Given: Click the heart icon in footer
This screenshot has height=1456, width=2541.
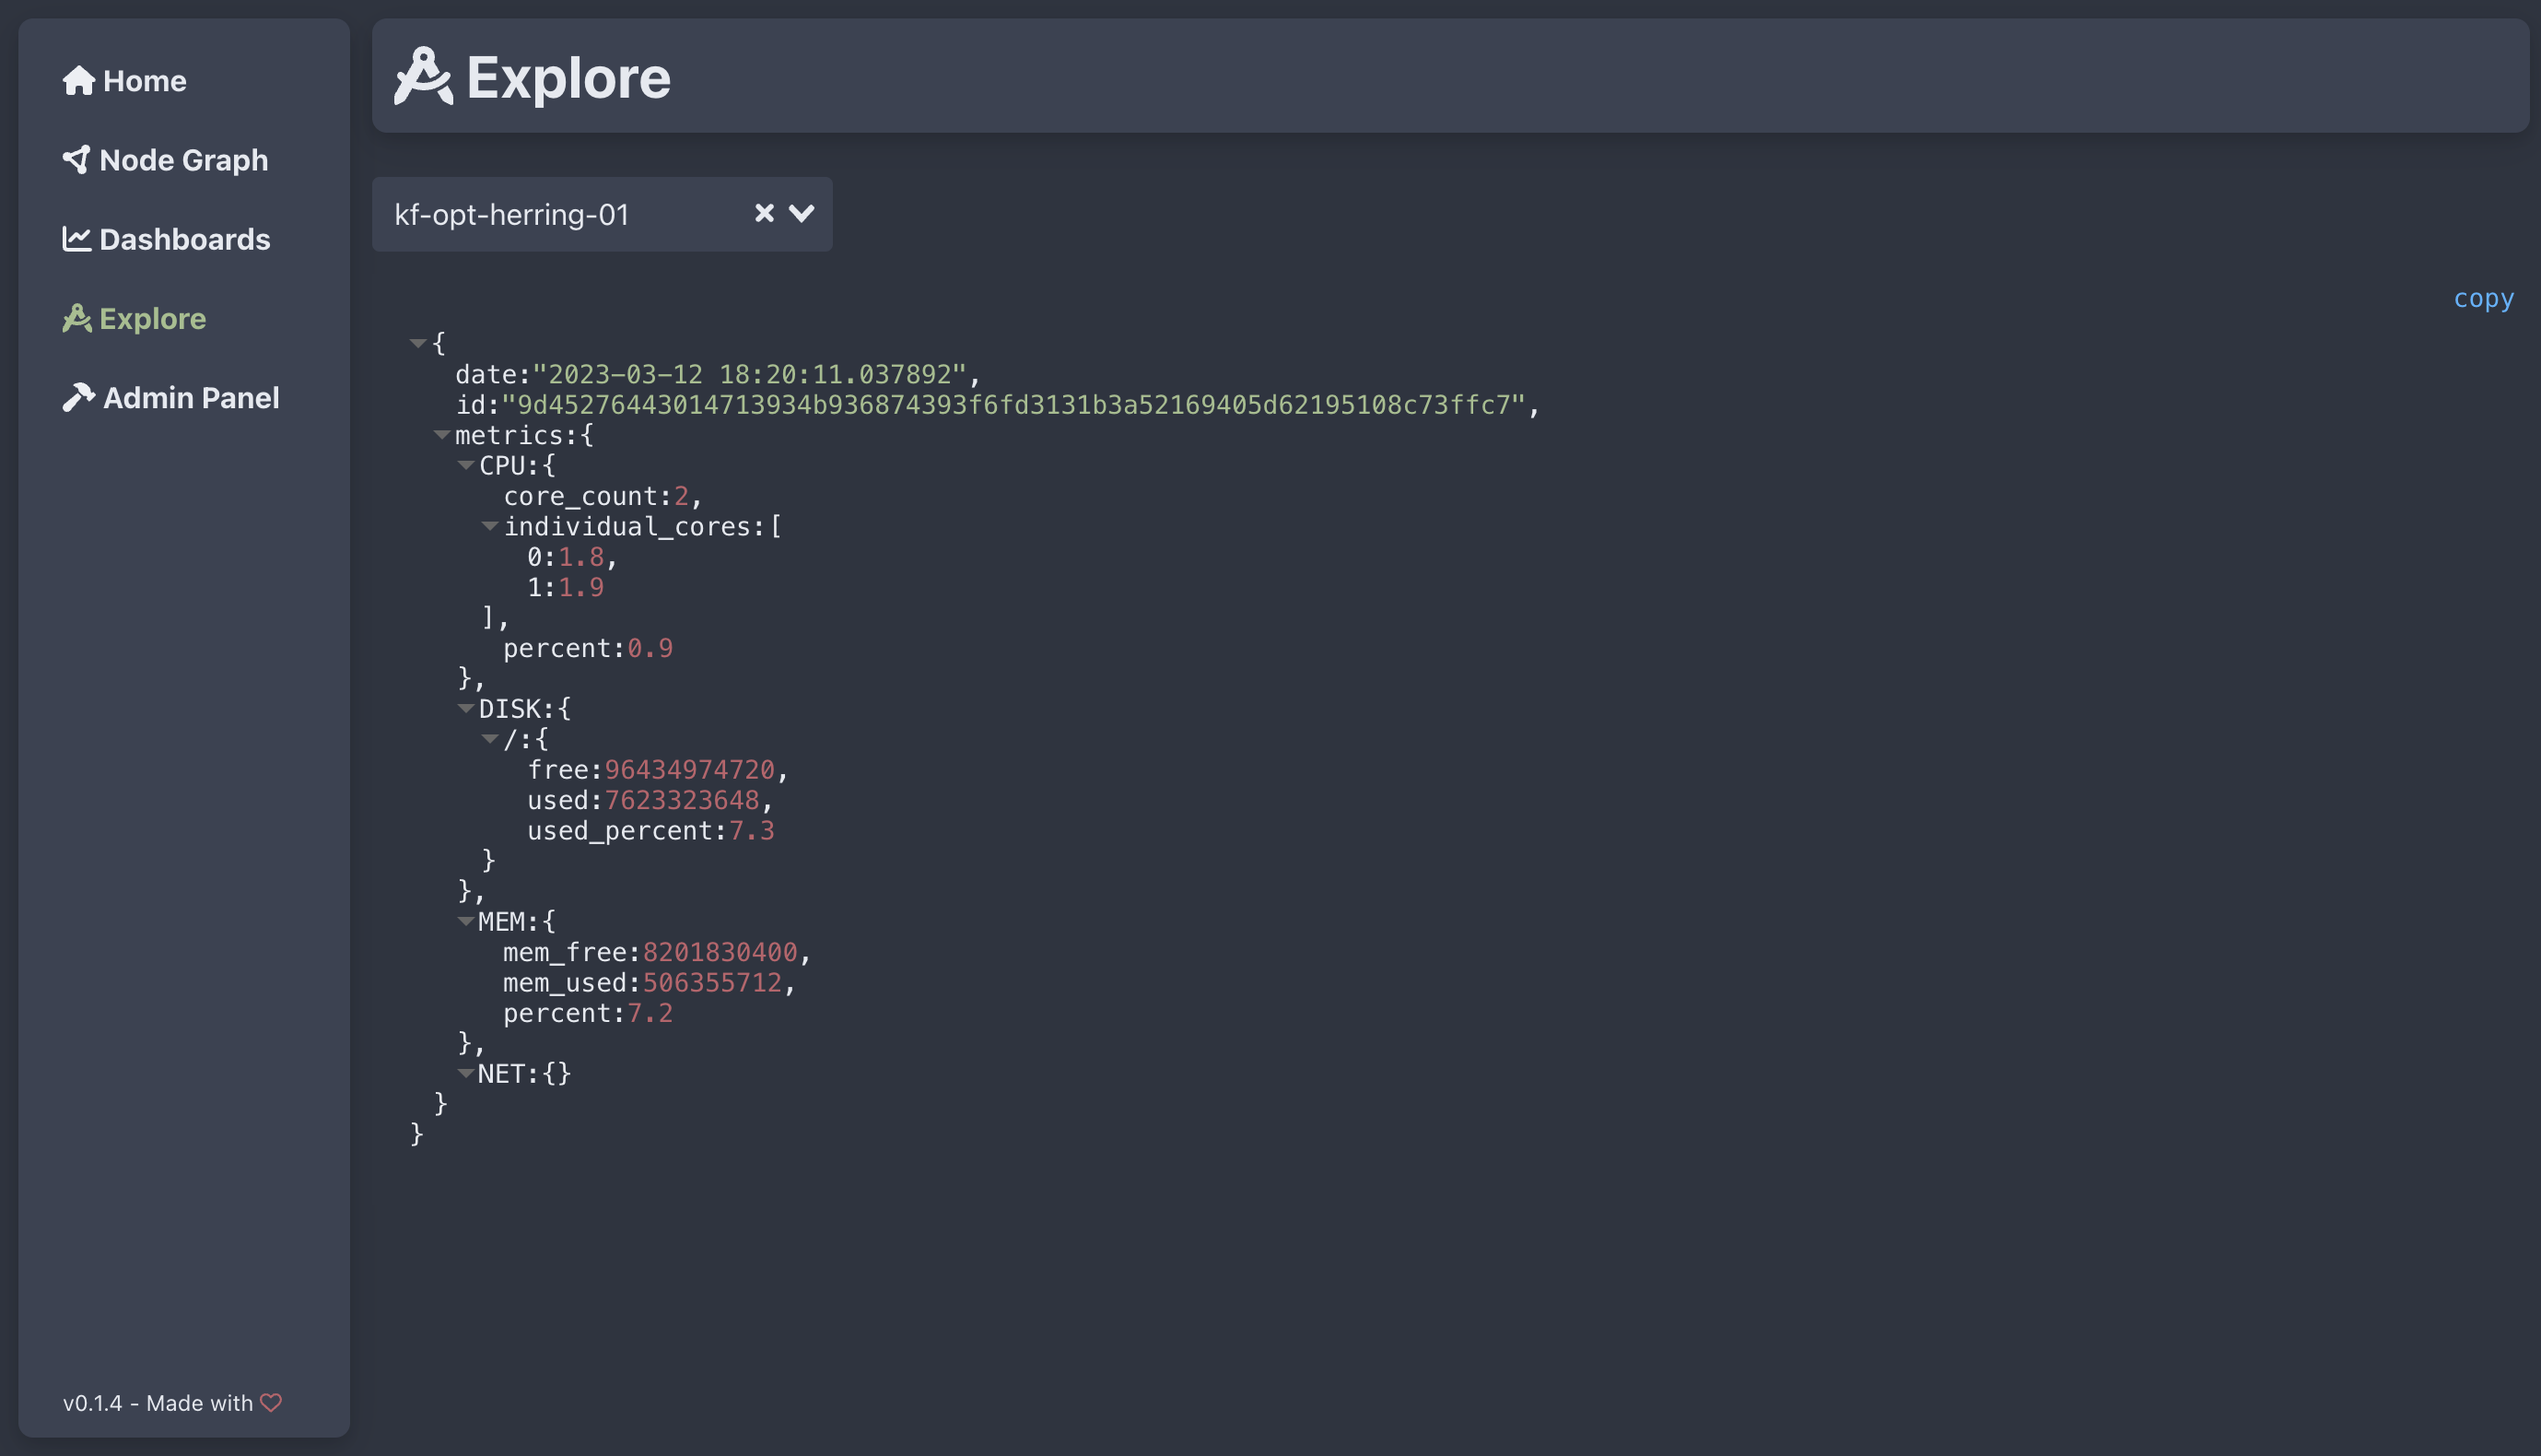Looking at the screenshot, I should [271, 1402].
